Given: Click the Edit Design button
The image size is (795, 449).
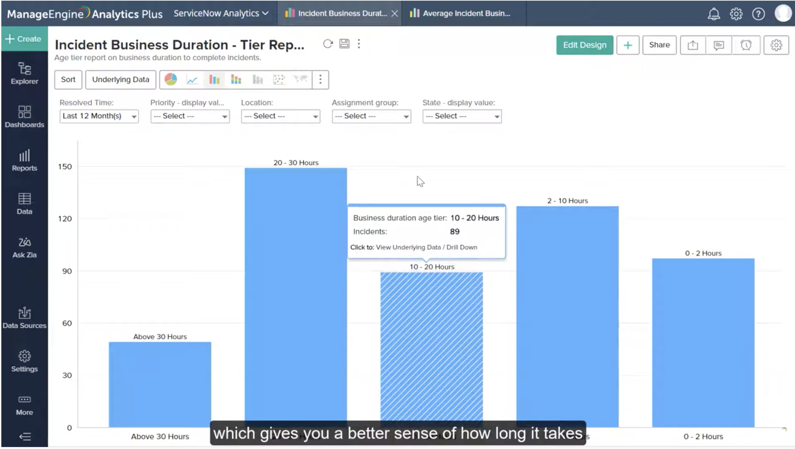Looking at the screenshot, I should tap(584, 45).
